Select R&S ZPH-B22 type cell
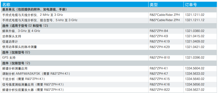 (x=160, y=90)
